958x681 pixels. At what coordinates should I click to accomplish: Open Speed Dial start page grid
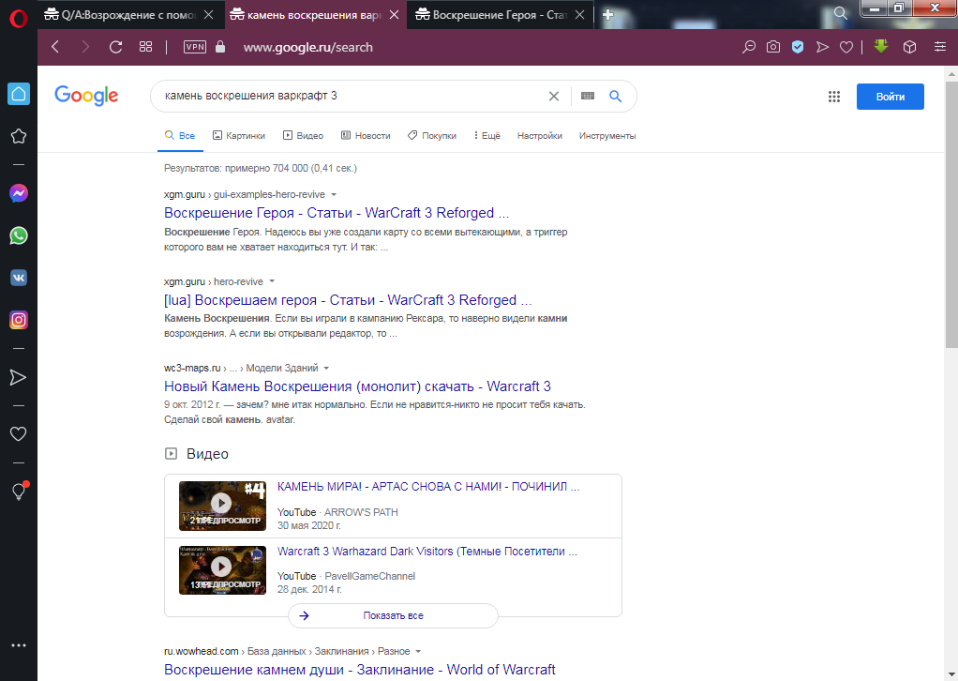click(x=145, y=47)
